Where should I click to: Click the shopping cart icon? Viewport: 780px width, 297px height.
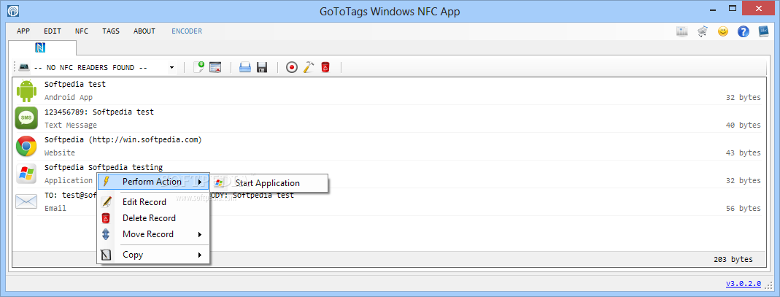pyautogui.click(x=703, y=31)
